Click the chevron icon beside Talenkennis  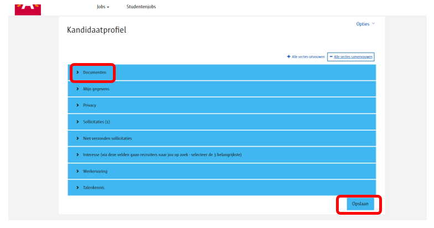point(77,188)
